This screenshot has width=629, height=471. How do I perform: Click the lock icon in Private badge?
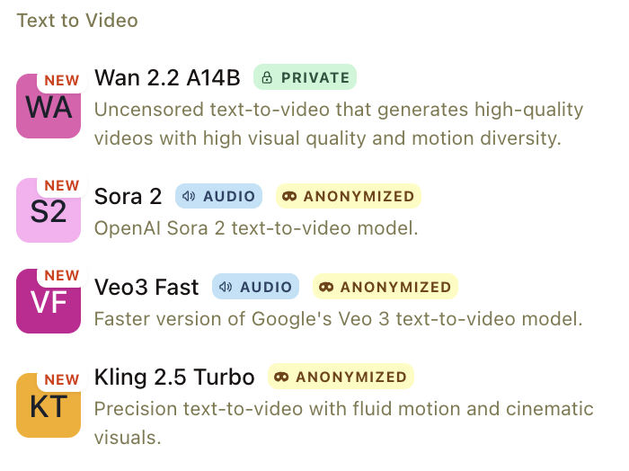pyautogui.click(x=267, y=78)
